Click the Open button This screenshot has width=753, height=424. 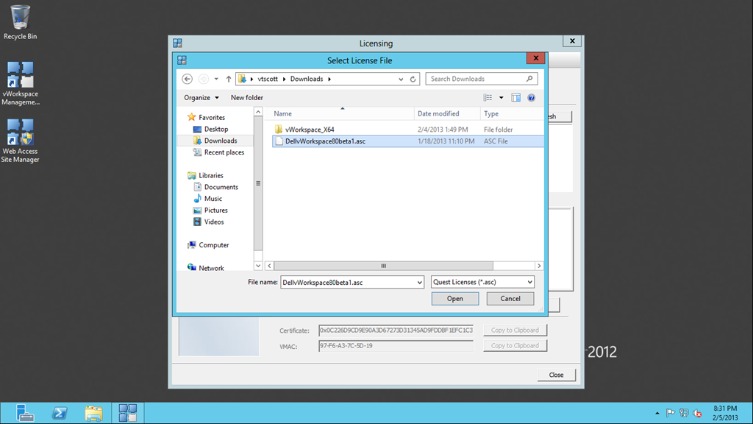pos(454,299)
